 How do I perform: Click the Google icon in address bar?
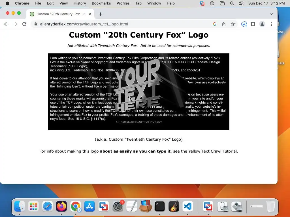[215, 24]
